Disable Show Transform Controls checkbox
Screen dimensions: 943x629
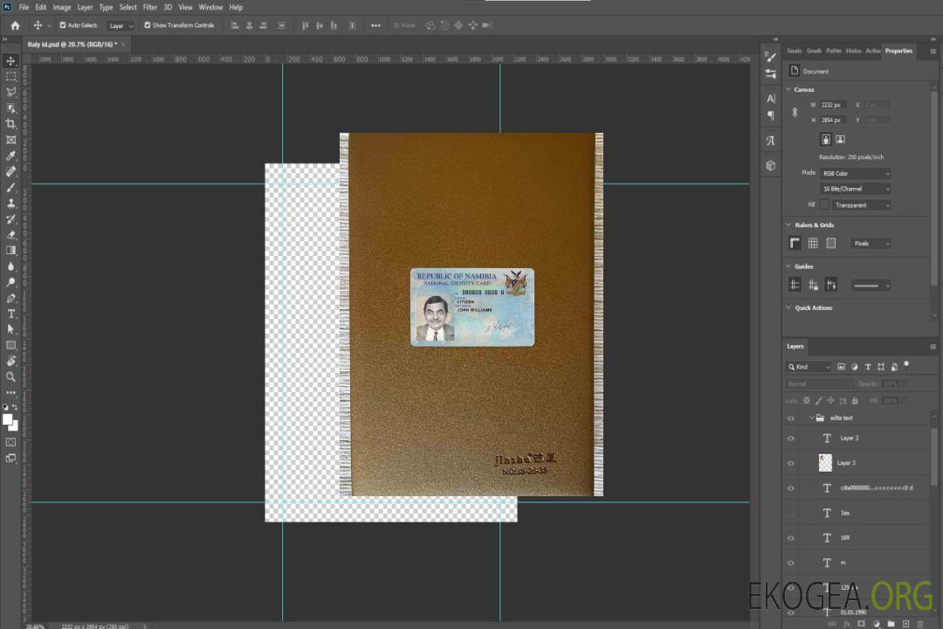pos(148,25)
